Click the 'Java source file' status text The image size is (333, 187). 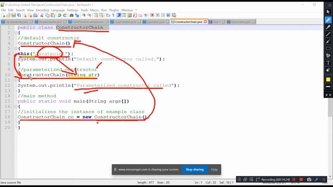click(10, 182)
